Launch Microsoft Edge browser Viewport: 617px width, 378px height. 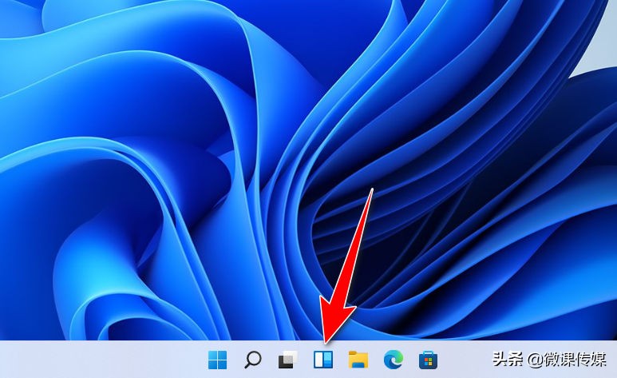pos(394,360)
